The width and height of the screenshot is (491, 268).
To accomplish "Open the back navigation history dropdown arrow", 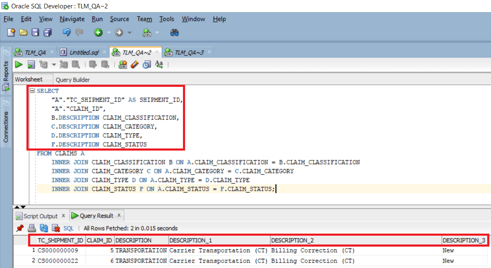I will (109, 33).
